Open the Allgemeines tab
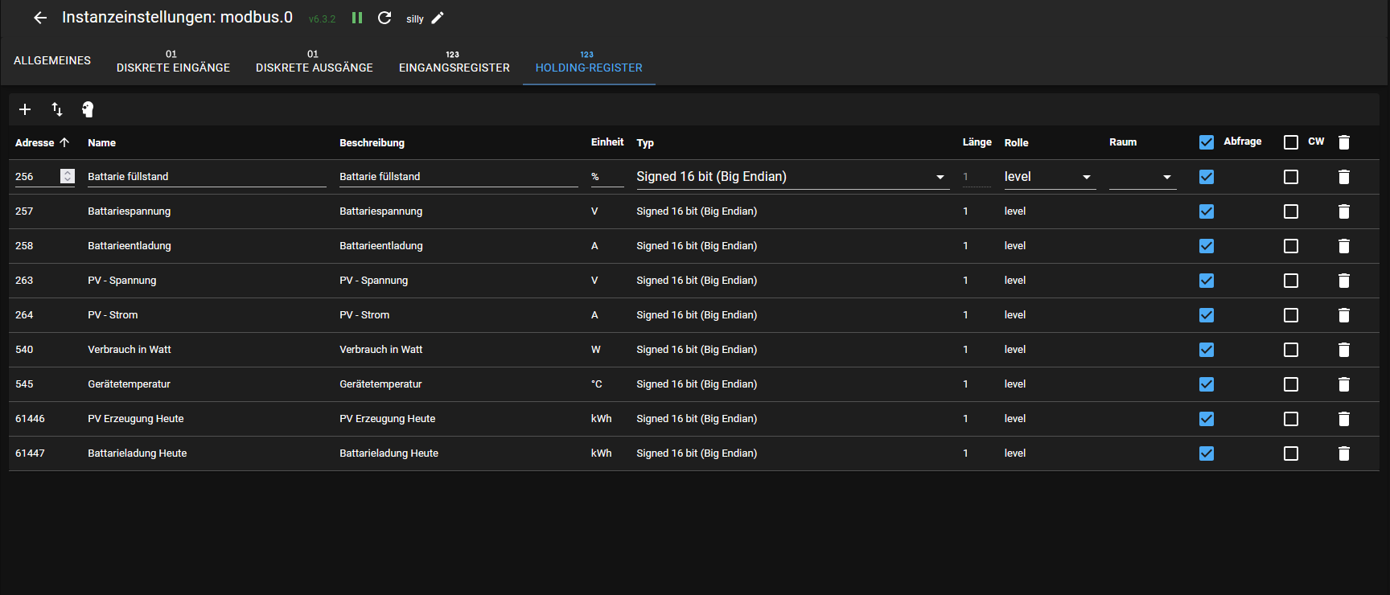 click(x=52, y=61)
